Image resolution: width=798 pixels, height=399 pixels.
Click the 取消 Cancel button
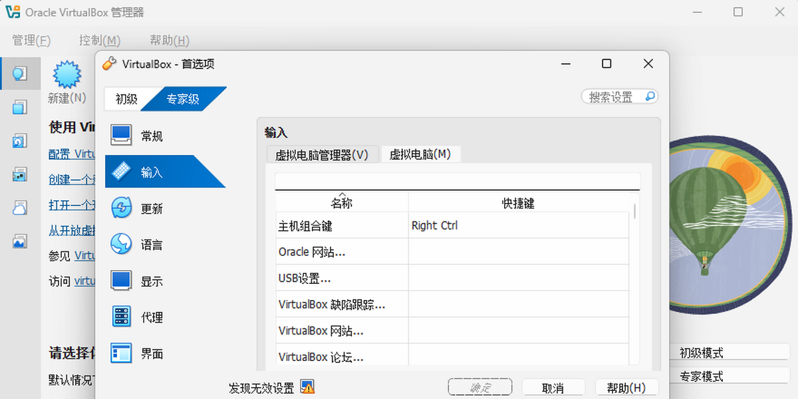click(x=553, y=388)
